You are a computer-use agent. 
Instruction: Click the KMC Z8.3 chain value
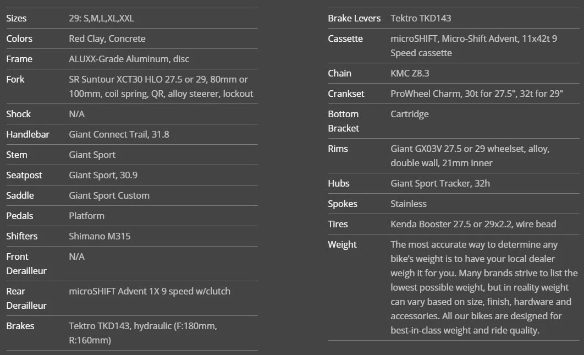coord(409,73)
